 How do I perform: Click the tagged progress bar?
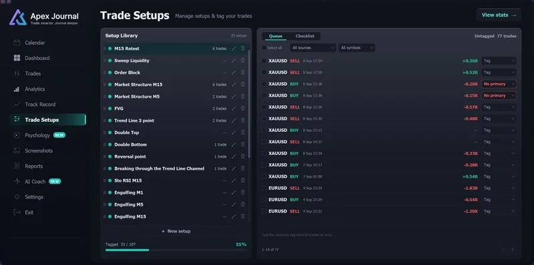pyautogui.click(x=176, y=250)
